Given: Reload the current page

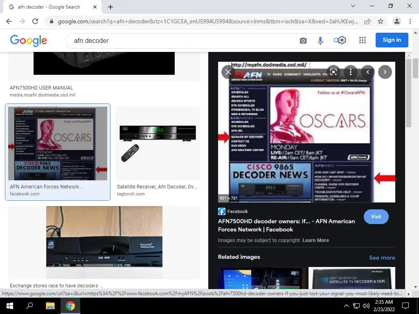Looking at the screenshot, I should 35,21.
